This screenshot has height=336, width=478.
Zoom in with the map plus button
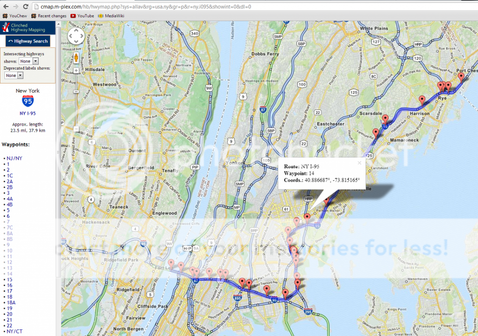76,70
